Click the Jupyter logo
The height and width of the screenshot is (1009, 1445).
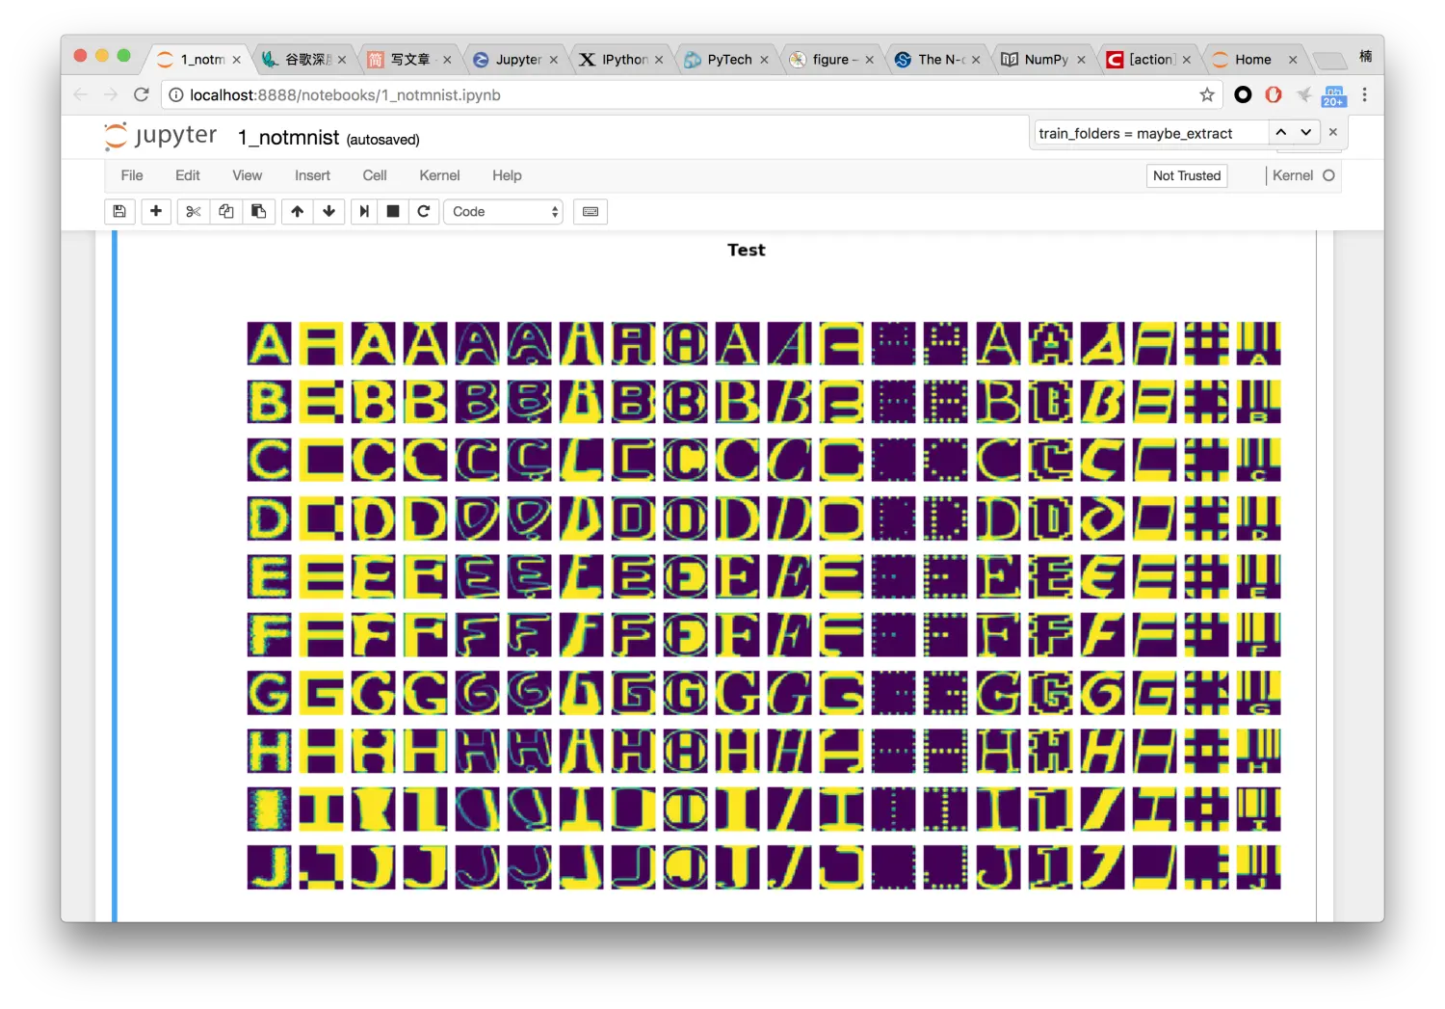point(161,136)
